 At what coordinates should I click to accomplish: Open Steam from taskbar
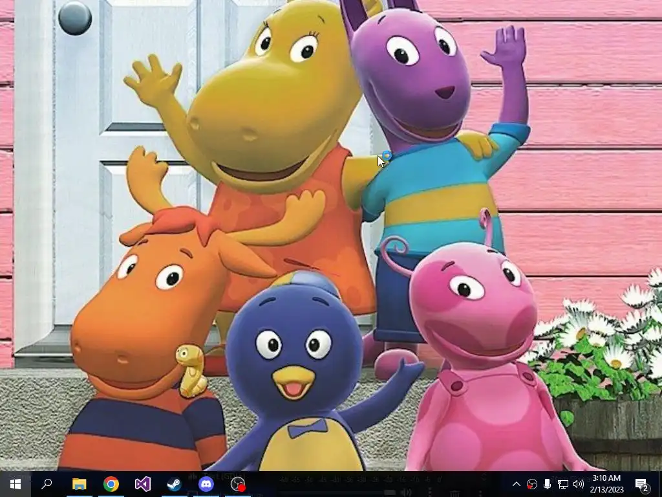175,484
